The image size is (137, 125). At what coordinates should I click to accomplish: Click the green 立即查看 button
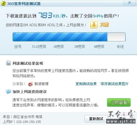coord(119,103)
